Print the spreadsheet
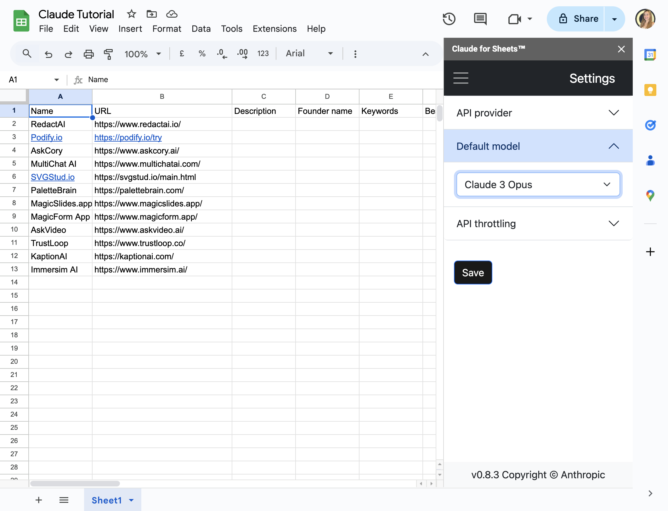 click(88, 54)
